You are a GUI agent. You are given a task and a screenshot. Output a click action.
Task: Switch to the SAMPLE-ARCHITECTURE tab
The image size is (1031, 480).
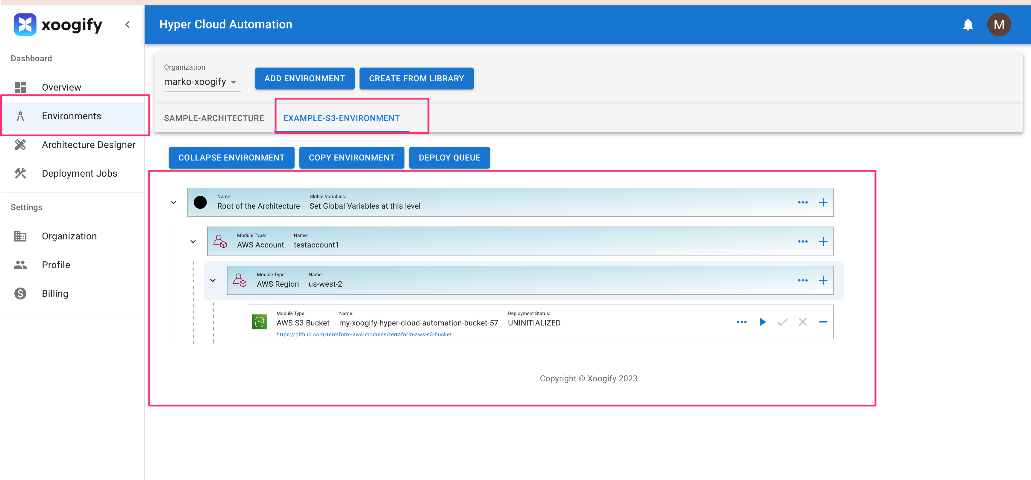coord(214,118)
